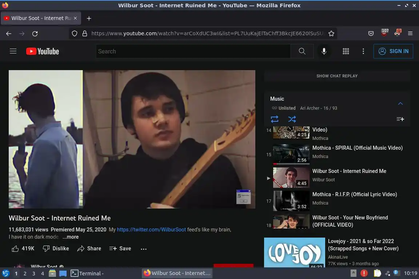Play Mothica - SPIRAL playlist video
The image size is (419, 279).
[337, 154]
